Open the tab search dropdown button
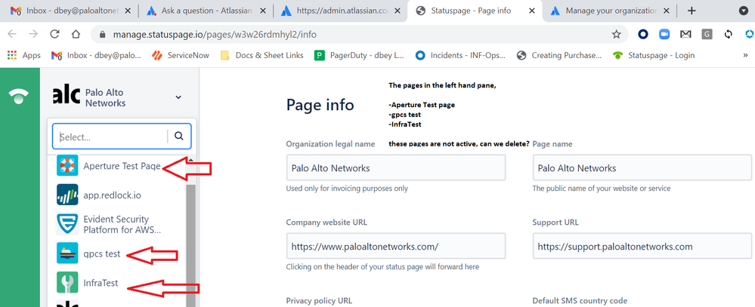755x307 pixels. point(744,11)
